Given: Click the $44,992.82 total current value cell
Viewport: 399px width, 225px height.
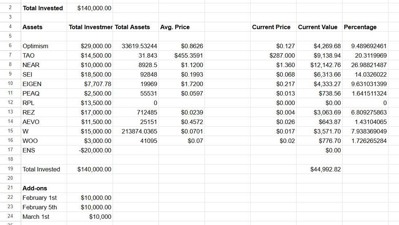Looking at the screenshot, I should click(319, 169).
